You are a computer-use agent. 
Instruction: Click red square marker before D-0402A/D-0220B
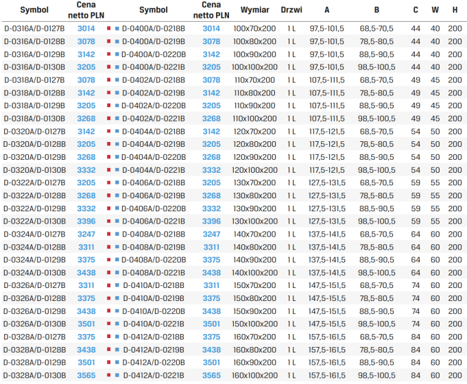point(109,106)
